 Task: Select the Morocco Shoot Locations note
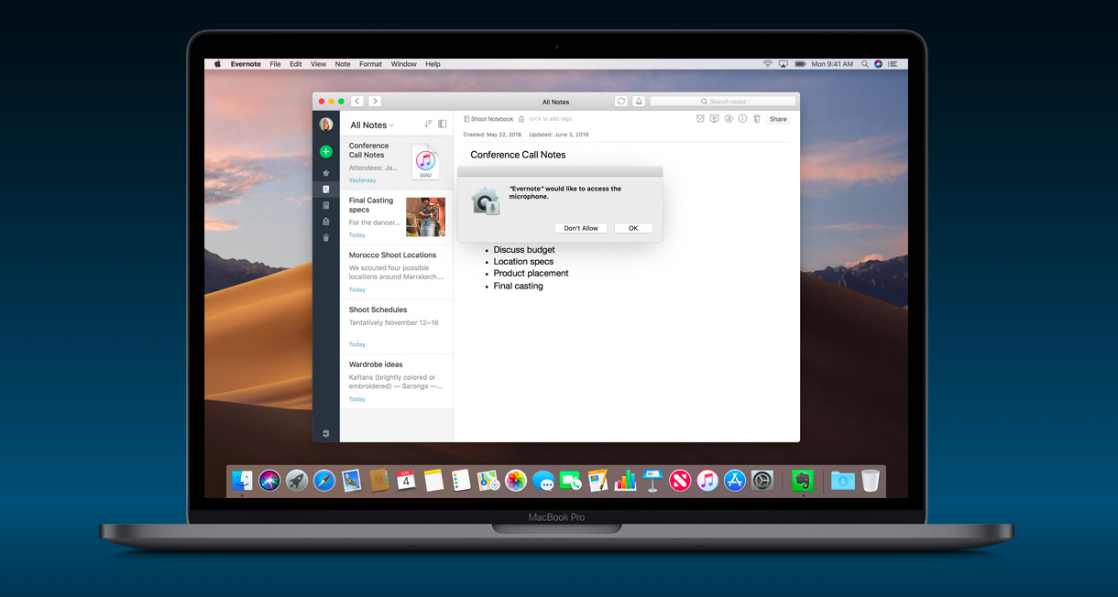point(397,272)
